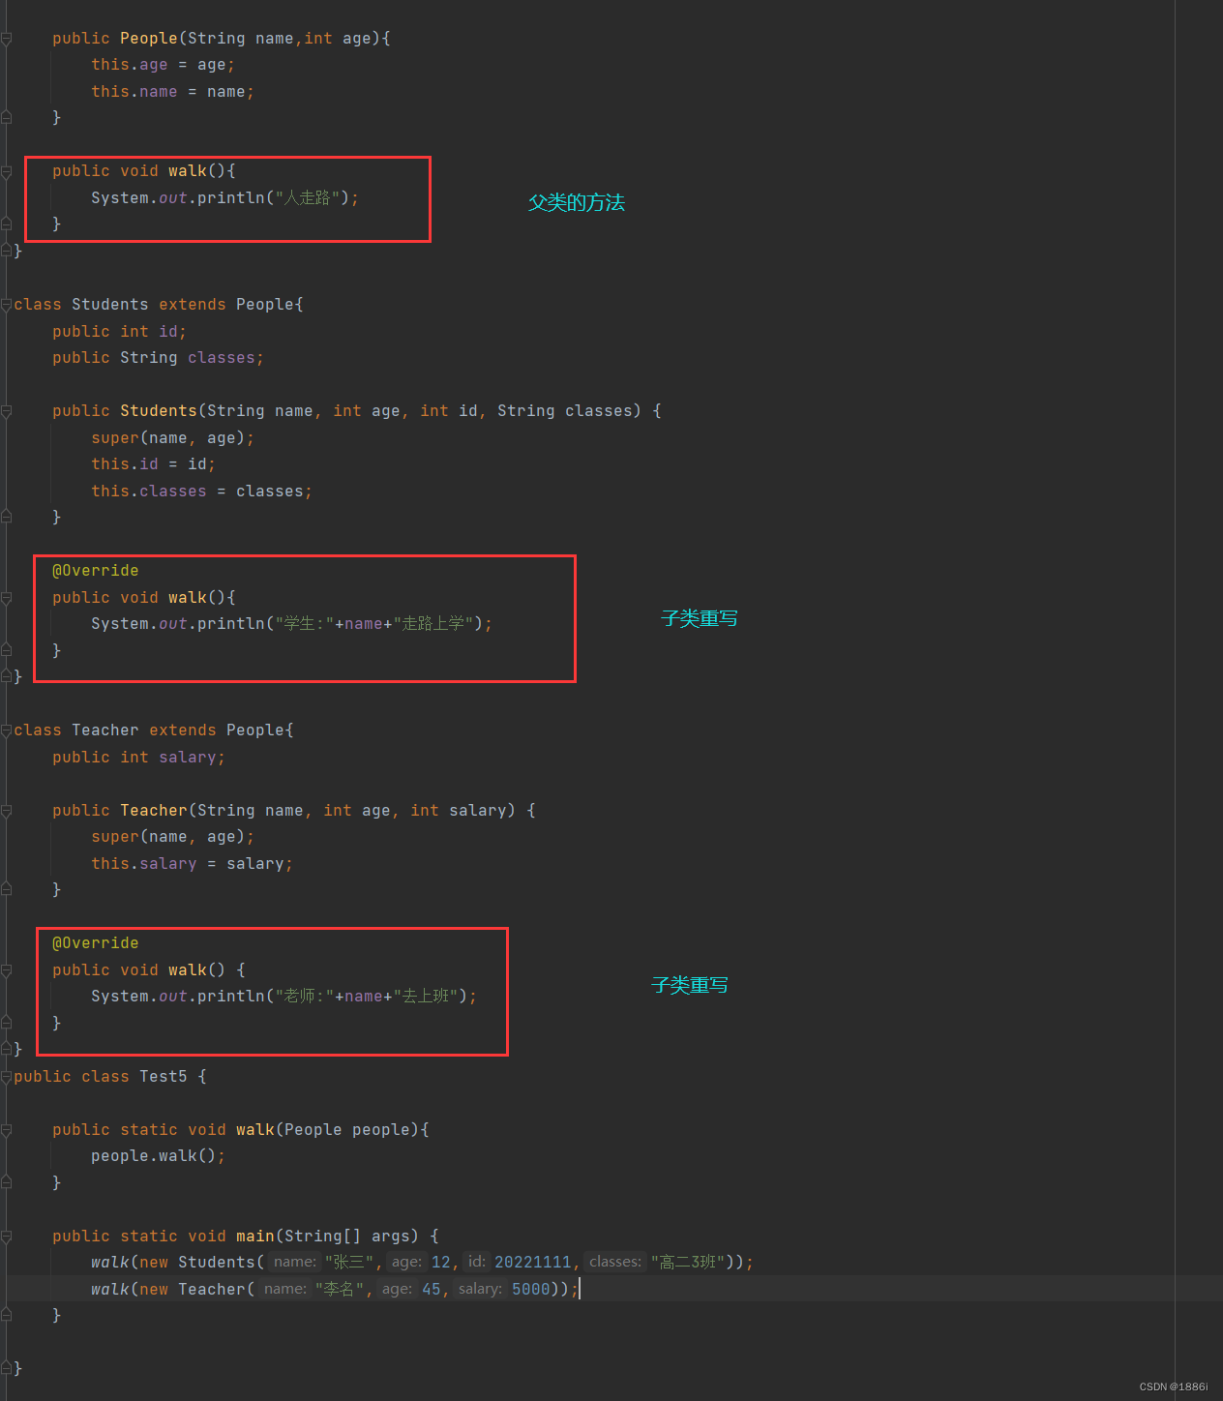
Task: Click the 'salary:' inlay hint before 5000
Action: (x=480, y=1289)
